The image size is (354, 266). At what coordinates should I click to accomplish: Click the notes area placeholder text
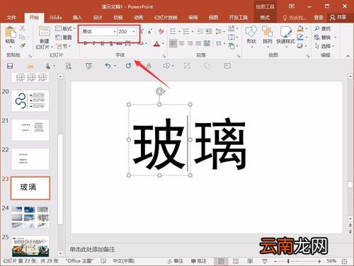[92, 249]
